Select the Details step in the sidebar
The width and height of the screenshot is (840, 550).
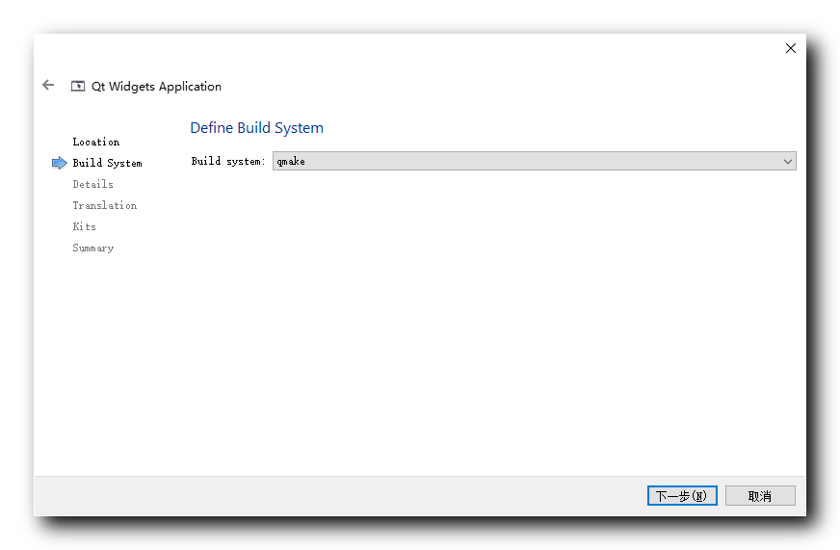click(92, 184)
